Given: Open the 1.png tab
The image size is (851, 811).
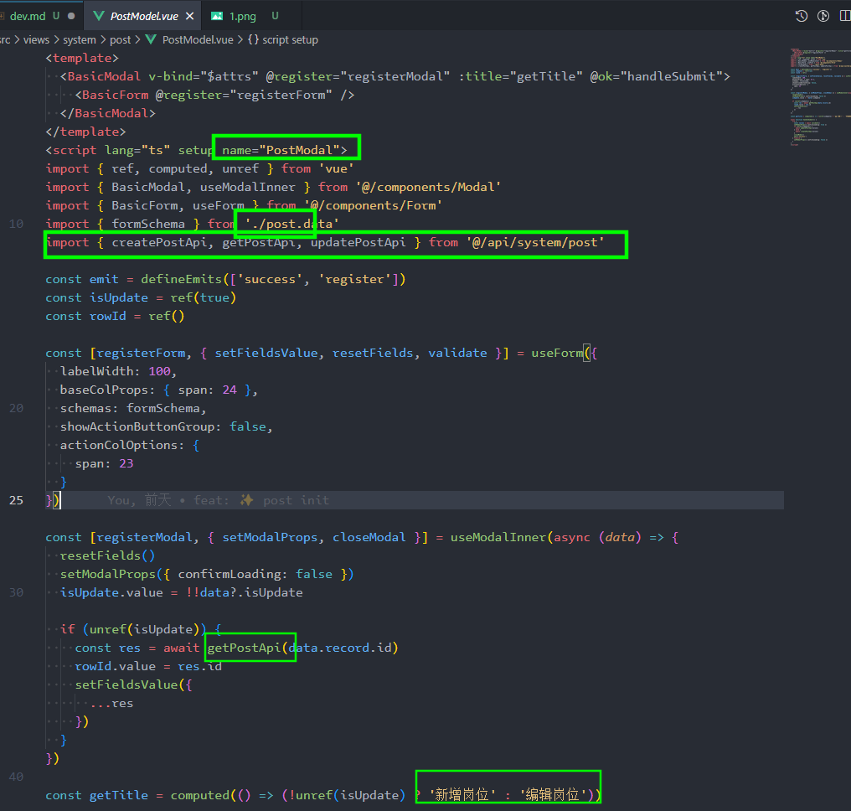Looking at the screenshot, I should point(245,16).
